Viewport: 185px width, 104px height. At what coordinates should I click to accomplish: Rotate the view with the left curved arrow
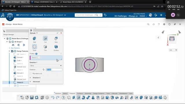coord(163,32)
